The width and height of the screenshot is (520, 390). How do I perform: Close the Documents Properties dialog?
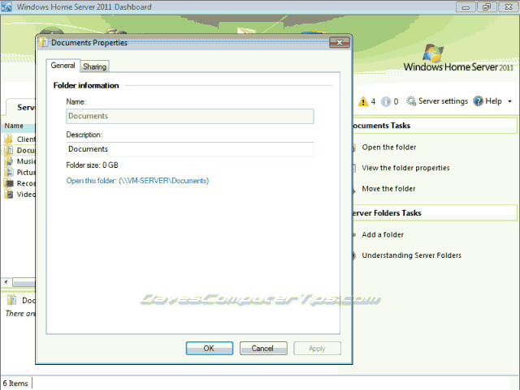(x=340, y=42)
